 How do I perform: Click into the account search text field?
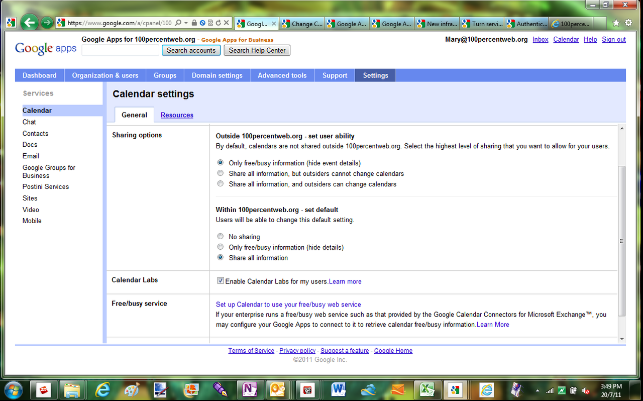(121, 50)
